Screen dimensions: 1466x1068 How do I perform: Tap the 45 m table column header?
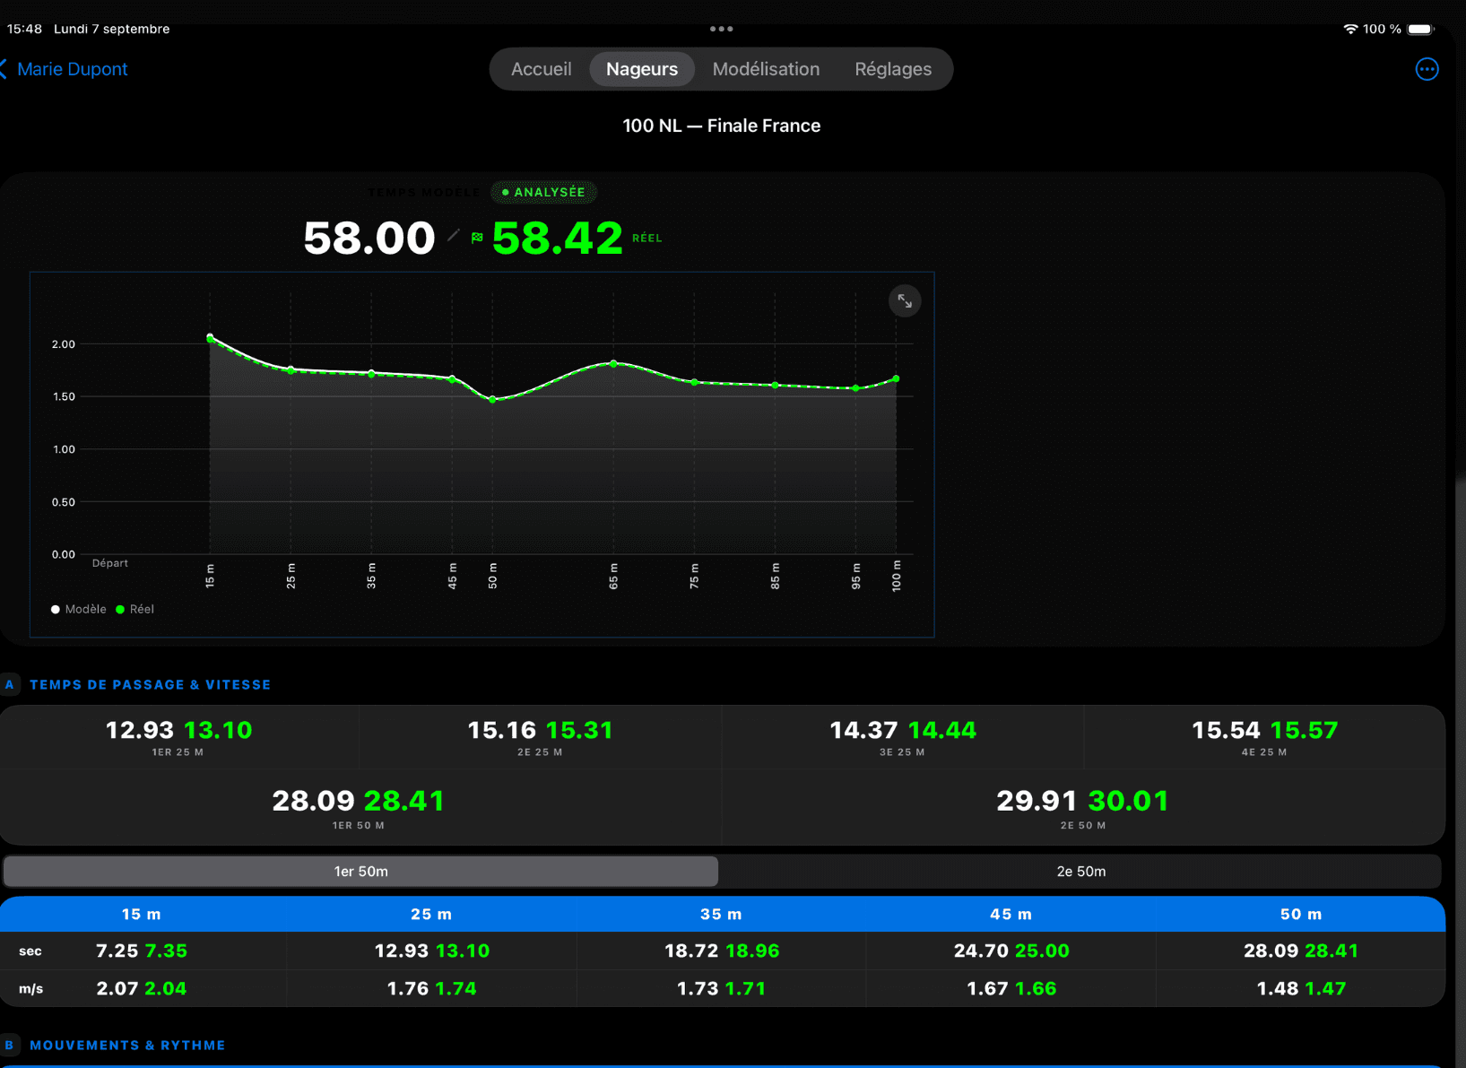point(1011,915)
